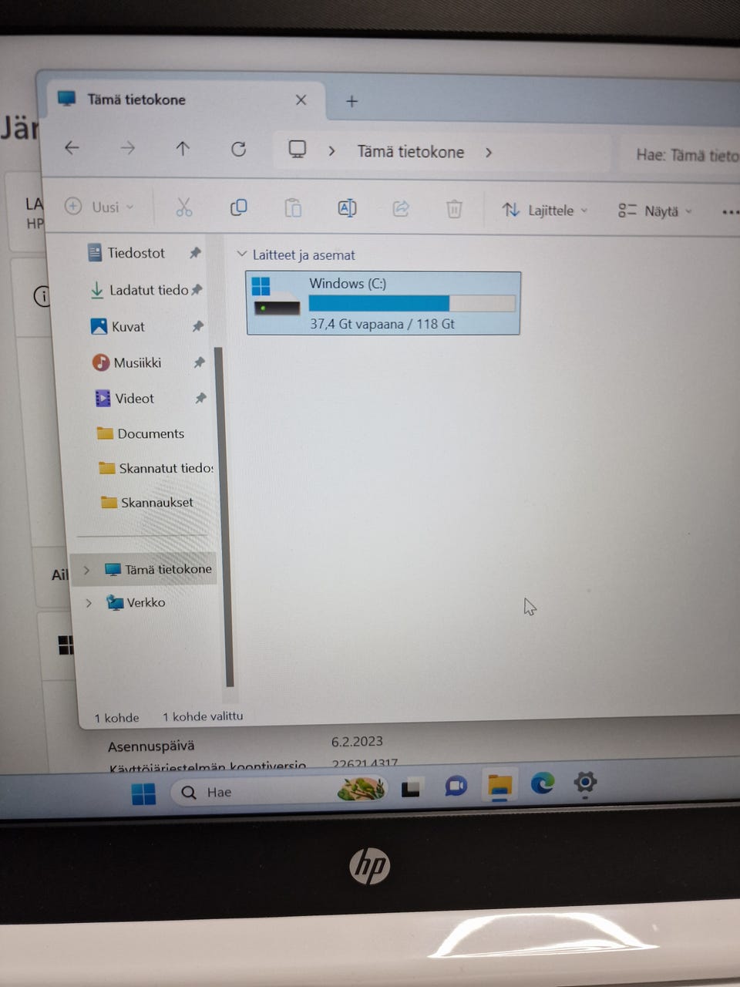Refresh the Tämä tietokone view
The image size is (740, 987).
point(239,149)
